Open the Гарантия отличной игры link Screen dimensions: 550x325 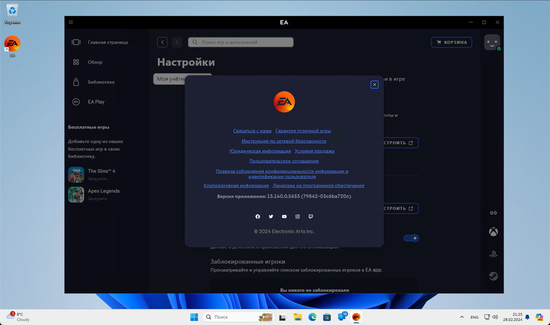click(x=303, y=131)
